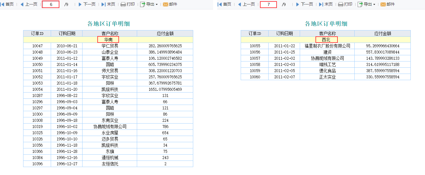The width and height of the screenshot is (425, 175).
Task: Select date cell 1996-12-27
Action: [67, 164]
